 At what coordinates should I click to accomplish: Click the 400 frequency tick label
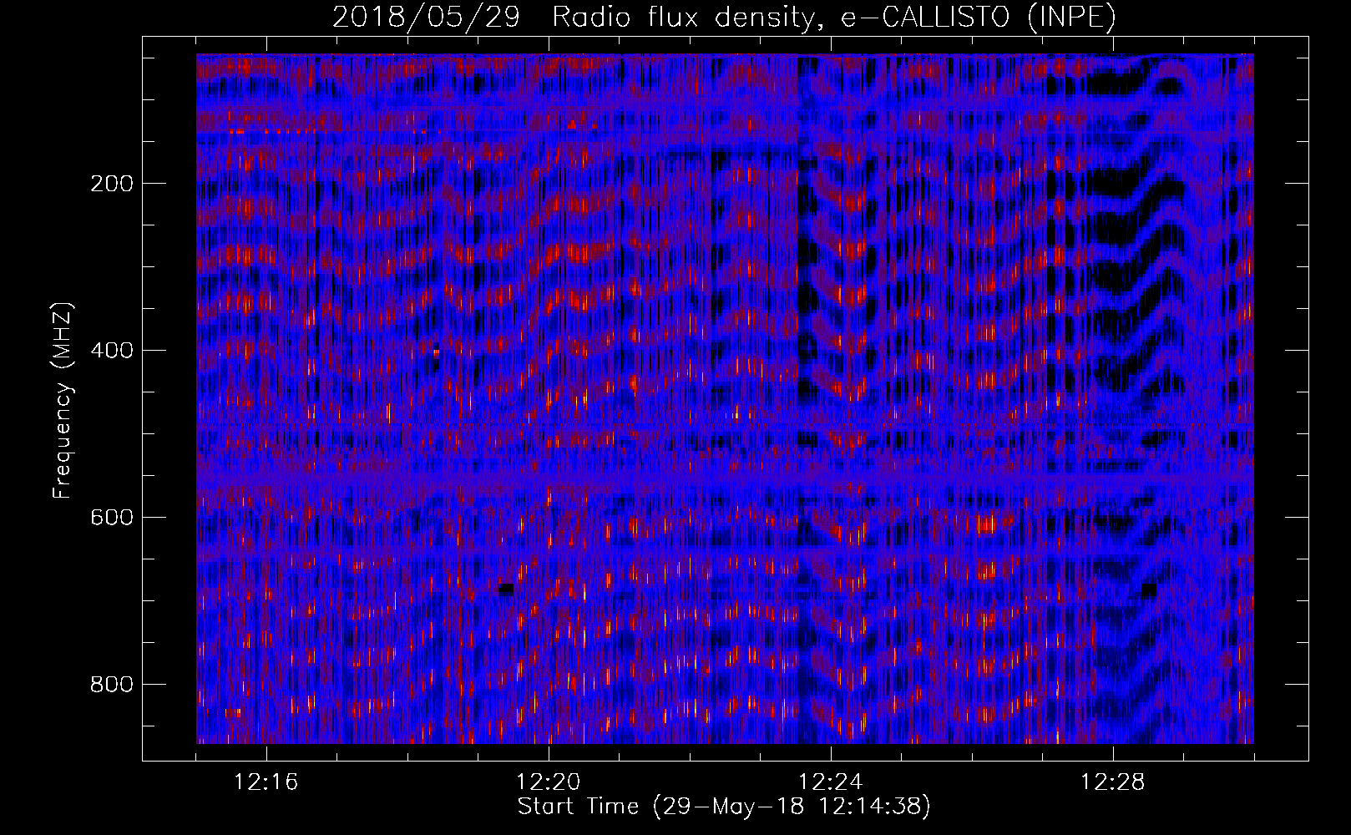click(112, 351)
